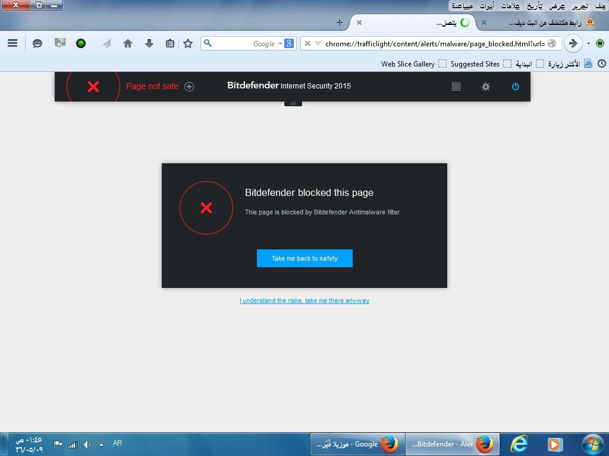
Task: Bookmark this page with the star
Action: point(188,43)
